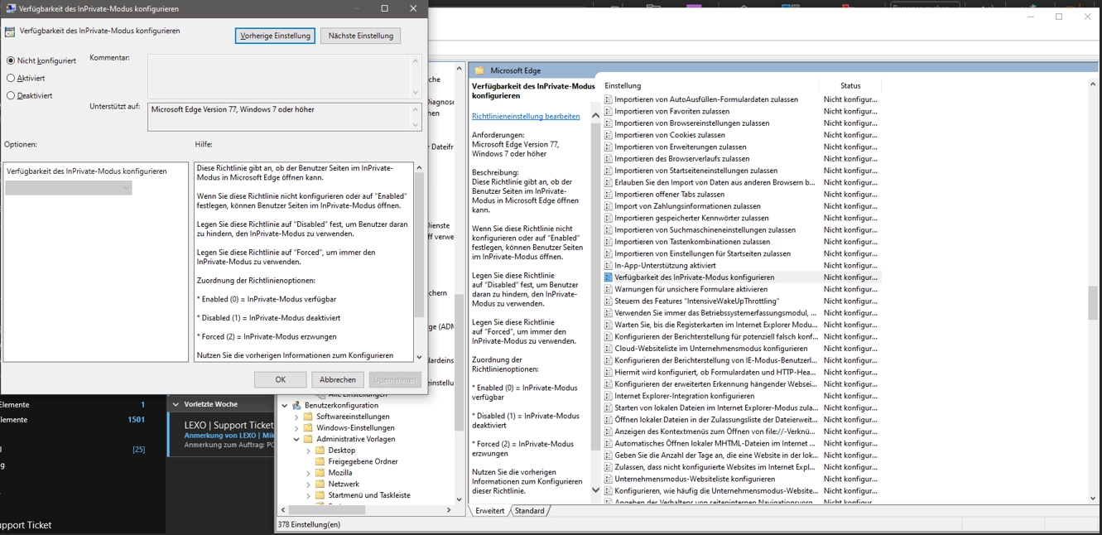1102x535 pixels.
Task: Click icon of 'Steuern des Features IntensiveWakeUpThrottling' row
Action: (x=609, y=301)
